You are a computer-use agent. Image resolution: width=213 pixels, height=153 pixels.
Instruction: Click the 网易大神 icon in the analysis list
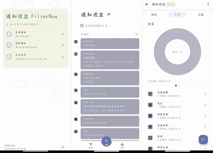(150, 149)
